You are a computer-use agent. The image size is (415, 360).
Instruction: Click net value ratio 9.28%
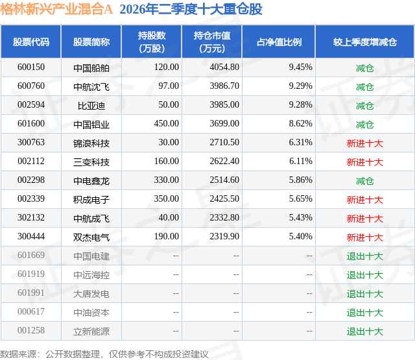pos(300,105)
